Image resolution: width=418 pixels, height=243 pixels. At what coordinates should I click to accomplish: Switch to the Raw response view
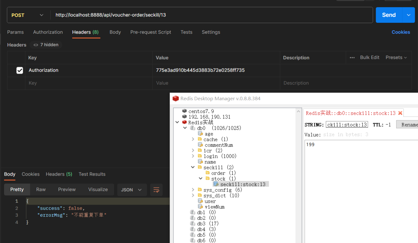41,189
